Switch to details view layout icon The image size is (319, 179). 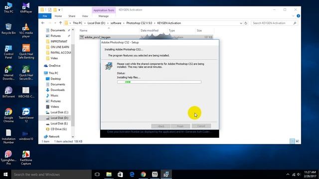click(x=292, y=141)
